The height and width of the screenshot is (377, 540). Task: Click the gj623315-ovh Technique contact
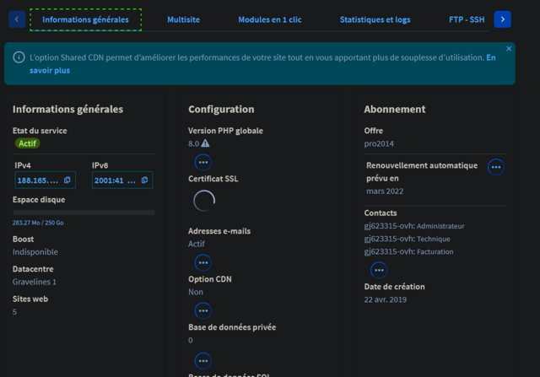(x=407, y=239)
